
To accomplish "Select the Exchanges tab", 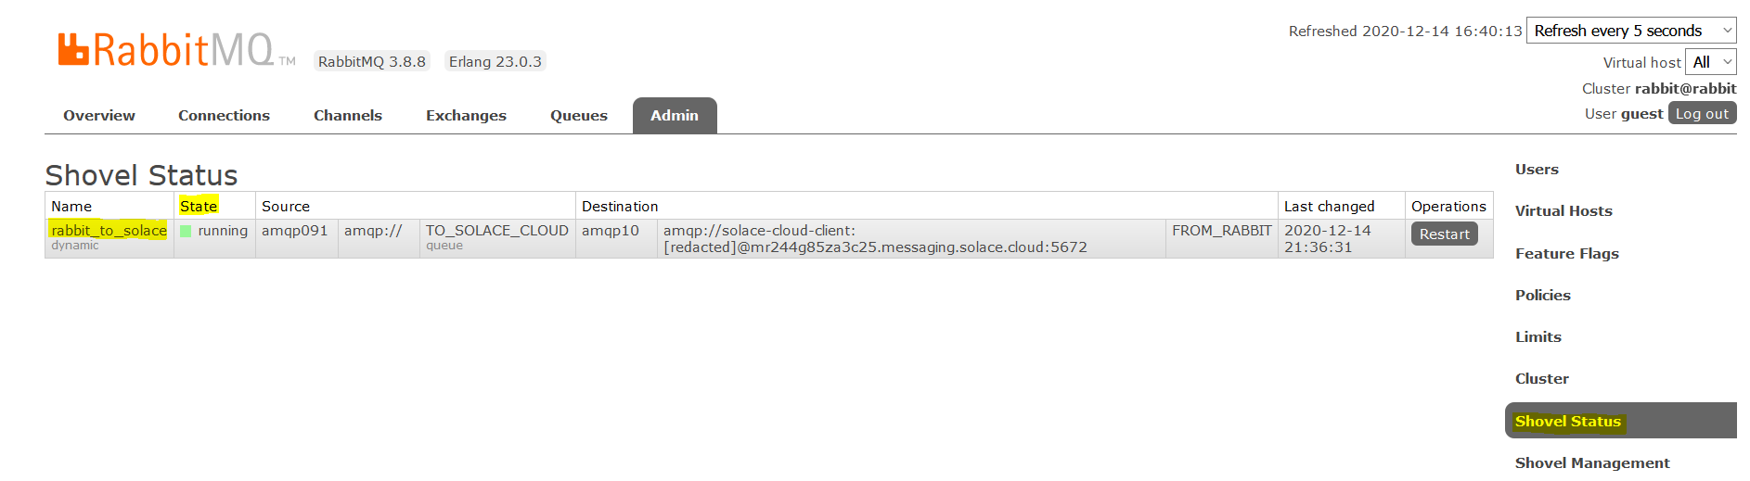I will point(466,116).
